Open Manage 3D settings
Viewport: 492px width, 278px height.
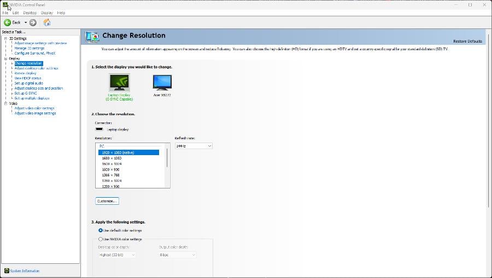click(x=30, y=48)
